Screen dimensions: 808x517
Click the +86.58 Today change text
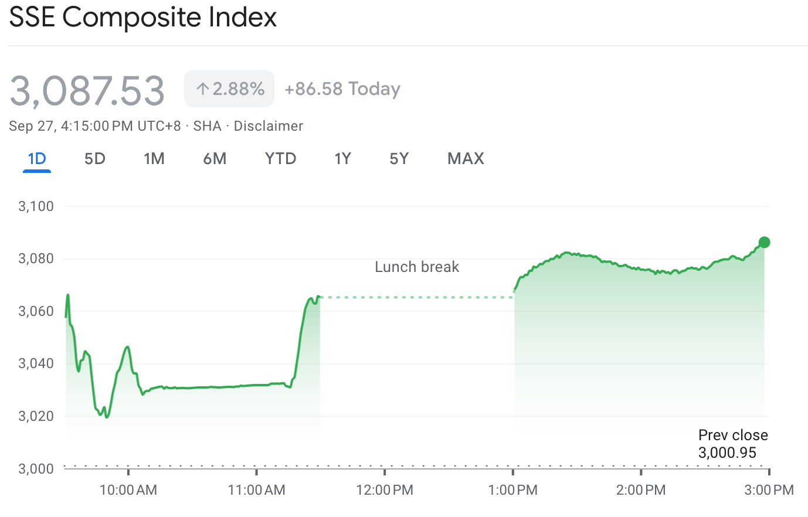pyautogui.click(x=342, y=89)
